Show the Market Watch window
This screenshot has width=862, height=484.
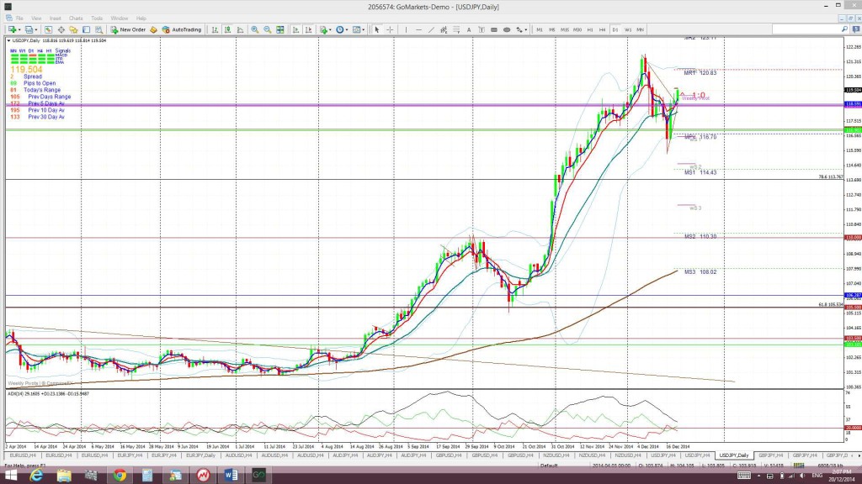click(48, 29)
